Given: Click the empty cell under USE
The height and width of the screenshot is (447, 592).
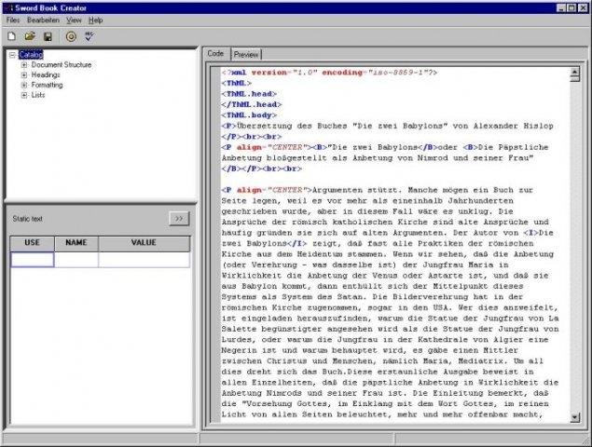Looking at the screenshot, I should (x=33, y=260).
